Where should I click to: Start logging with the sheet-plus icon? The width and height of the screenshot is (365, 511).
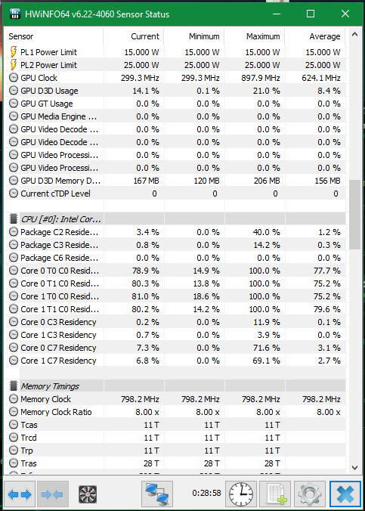coord(275,494)
